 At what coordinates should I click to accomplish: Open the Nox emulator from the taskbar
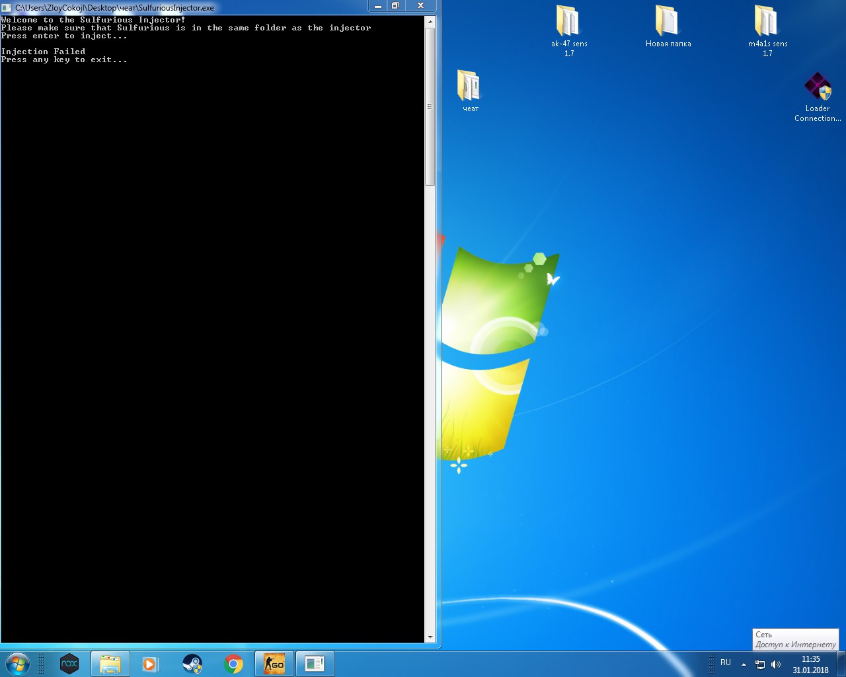point(69,664)
